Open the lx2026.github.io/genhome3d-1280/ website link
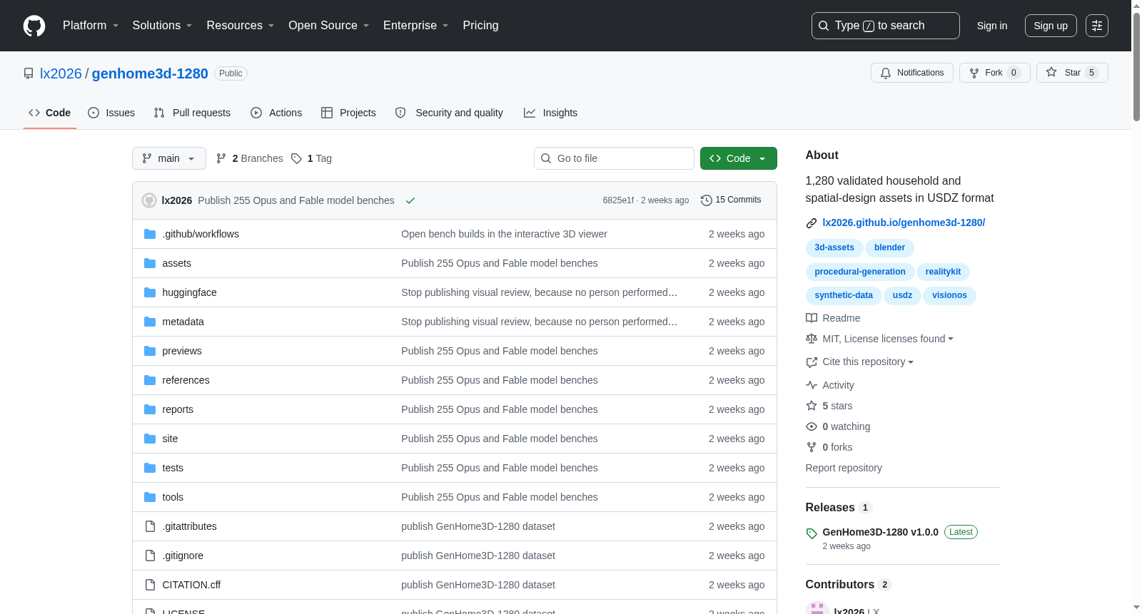1142x614 pixels. [904, 222]
